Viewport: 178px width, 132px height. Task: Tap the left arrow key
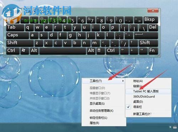click(124, 51)
